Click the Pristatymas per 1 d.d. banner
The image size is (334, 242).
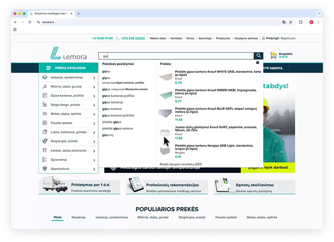[x=79, y=185]
